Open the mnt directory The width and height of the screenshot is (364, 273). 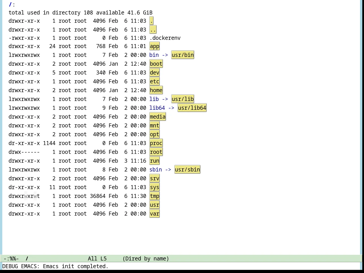(x=154, y=126)
